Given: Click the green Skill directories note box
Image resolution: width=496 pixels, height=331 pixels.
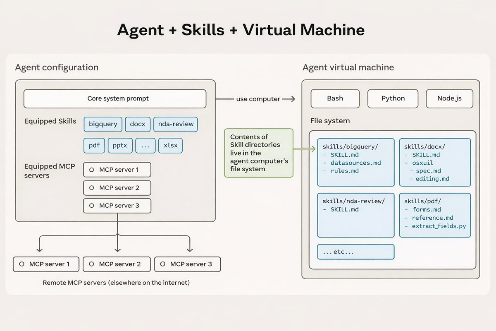Looking at the screenshot, I should pyautogui.click(x=258, y=154).
